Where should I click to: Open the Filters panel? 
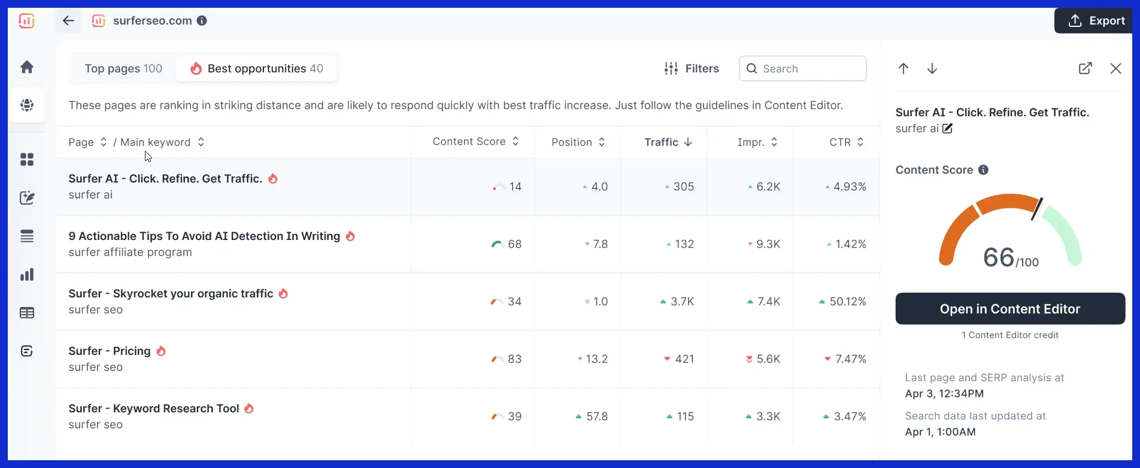point(692,69)
